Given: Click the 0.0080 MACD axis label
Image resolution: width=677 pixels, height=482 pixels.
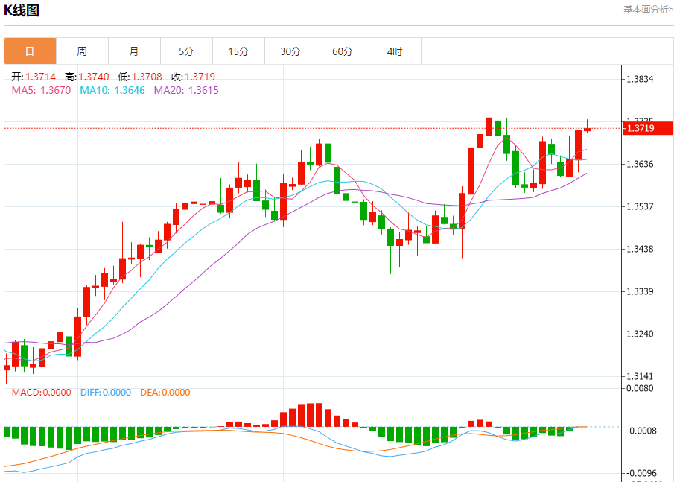Looking at the screenshot, I should (640, 388).
